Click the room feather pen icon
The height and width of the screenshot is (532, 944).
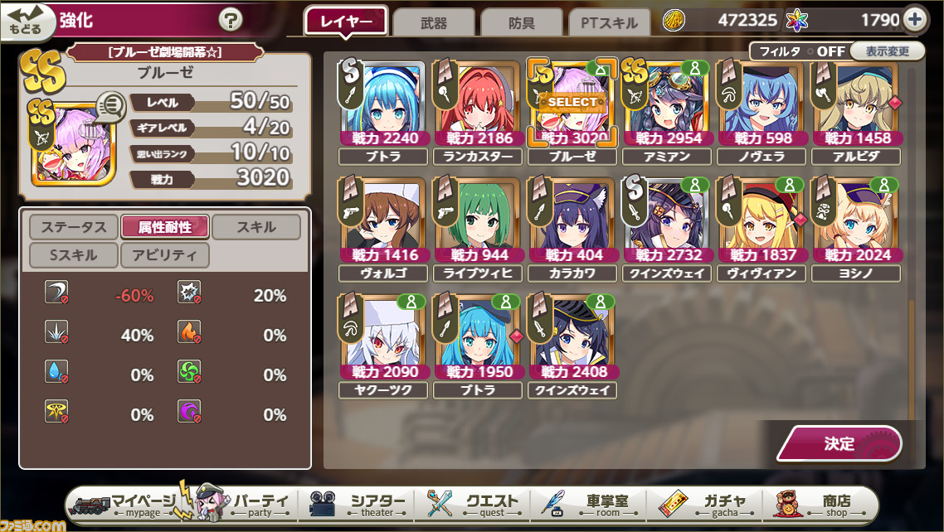552,504
